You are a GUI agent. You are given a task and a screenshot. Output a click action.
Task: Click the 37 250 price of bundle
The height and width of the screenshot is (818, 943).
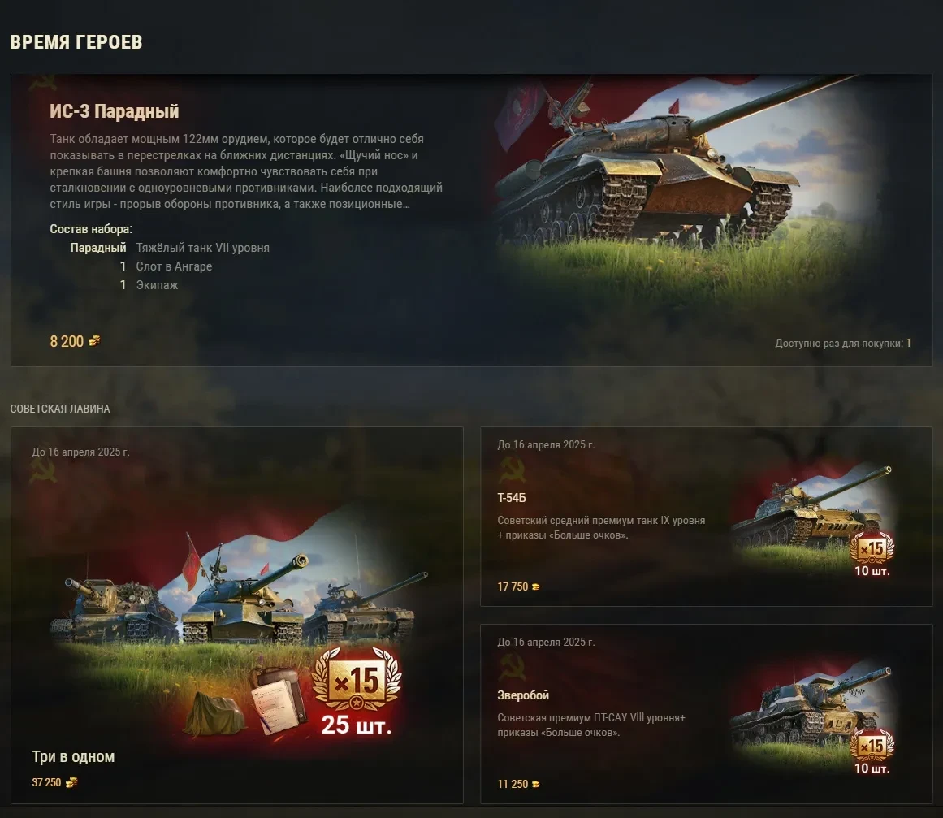point(46,782)
